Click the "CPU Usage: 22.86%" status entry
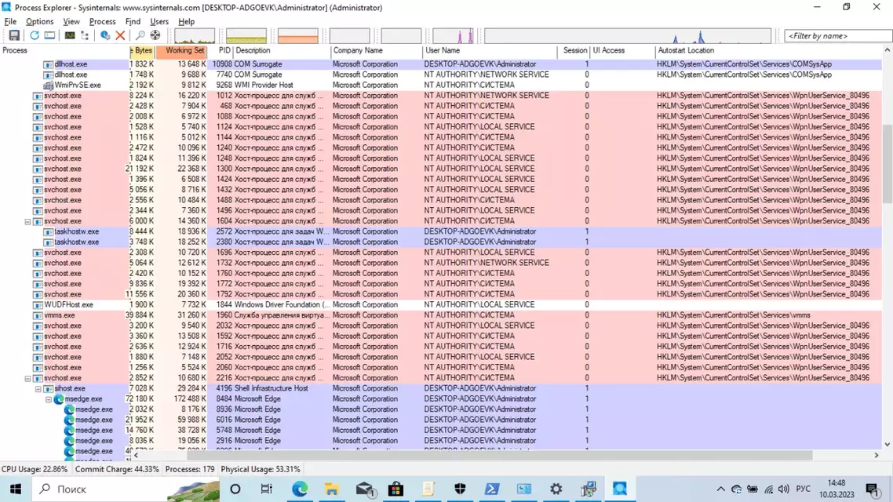 [x=35, y=470]
